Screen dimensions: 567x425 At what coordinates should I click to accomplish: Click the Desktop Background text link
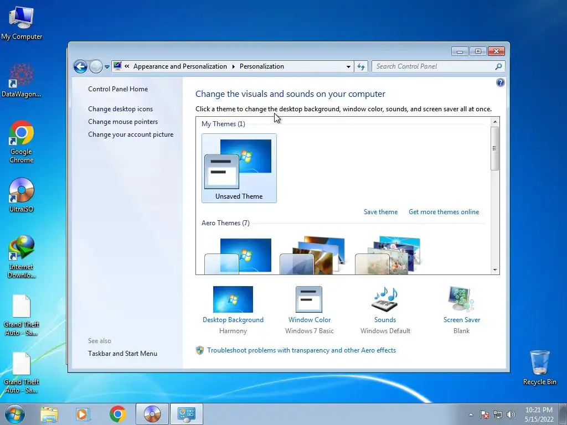233,320
